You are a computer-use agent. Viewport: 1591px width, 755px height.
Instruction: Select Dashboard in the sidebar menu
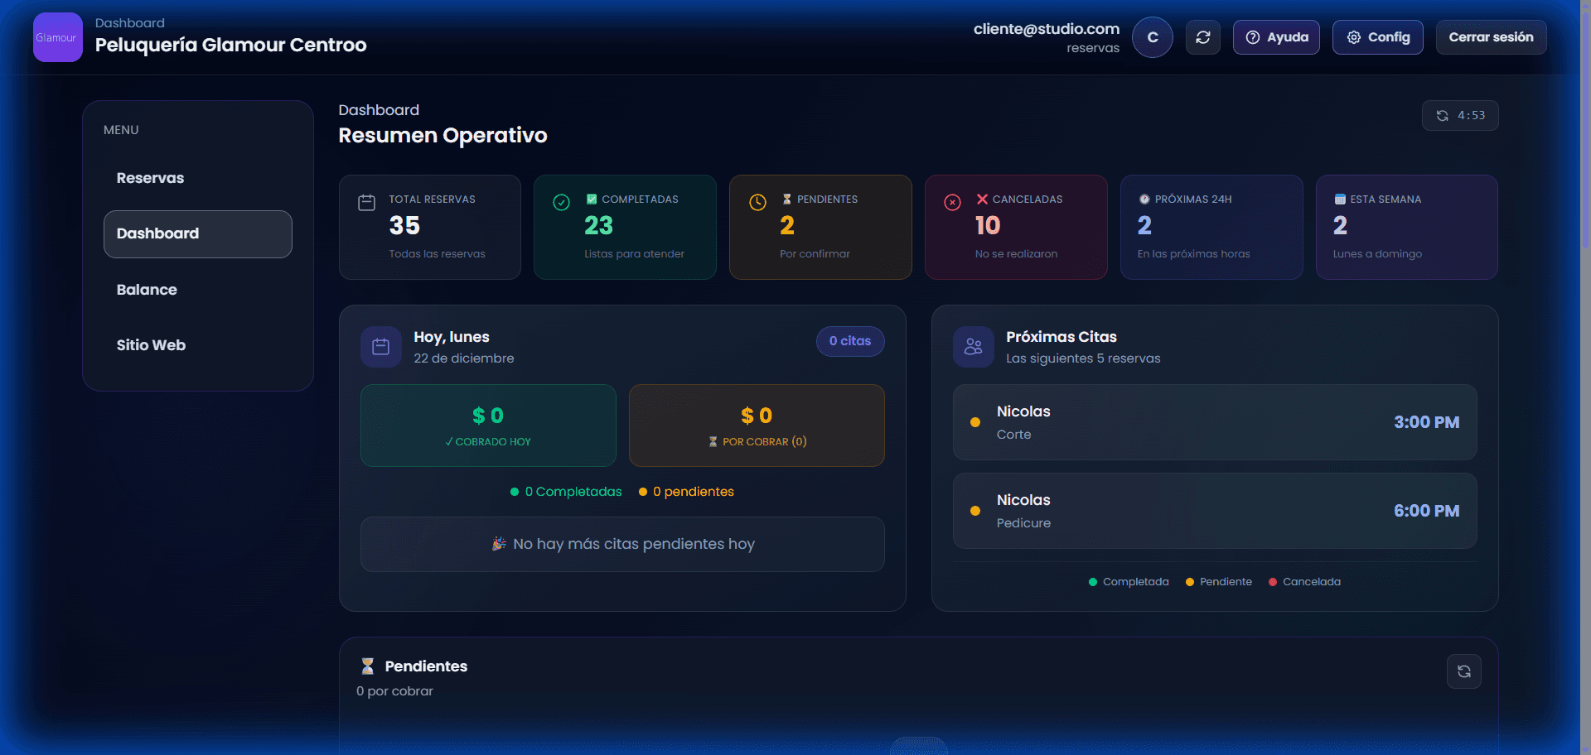[197, 233]
